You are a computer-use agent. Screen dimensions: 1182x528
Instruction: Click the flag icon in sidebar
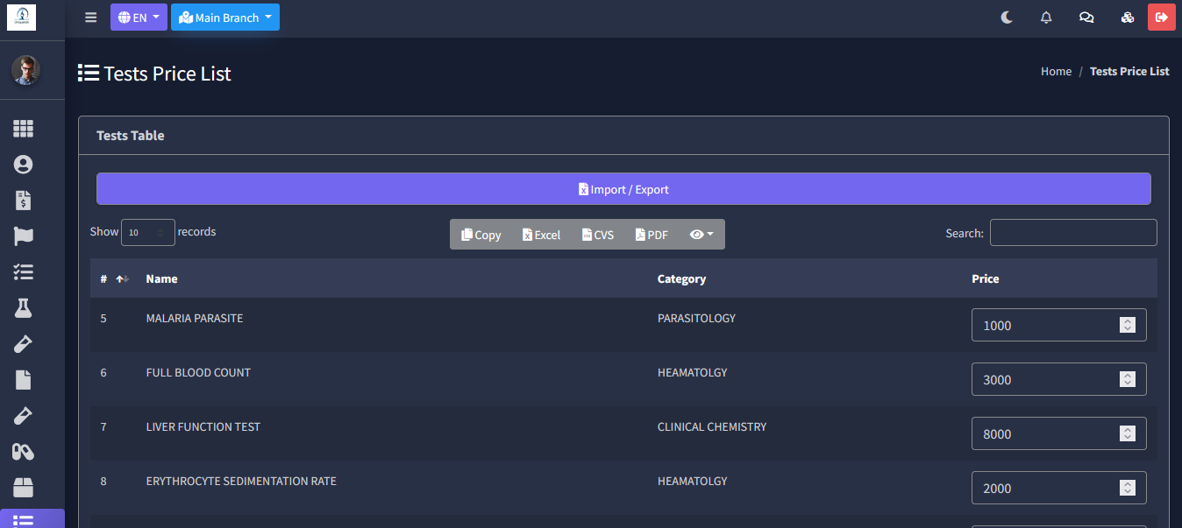[23, 236]
